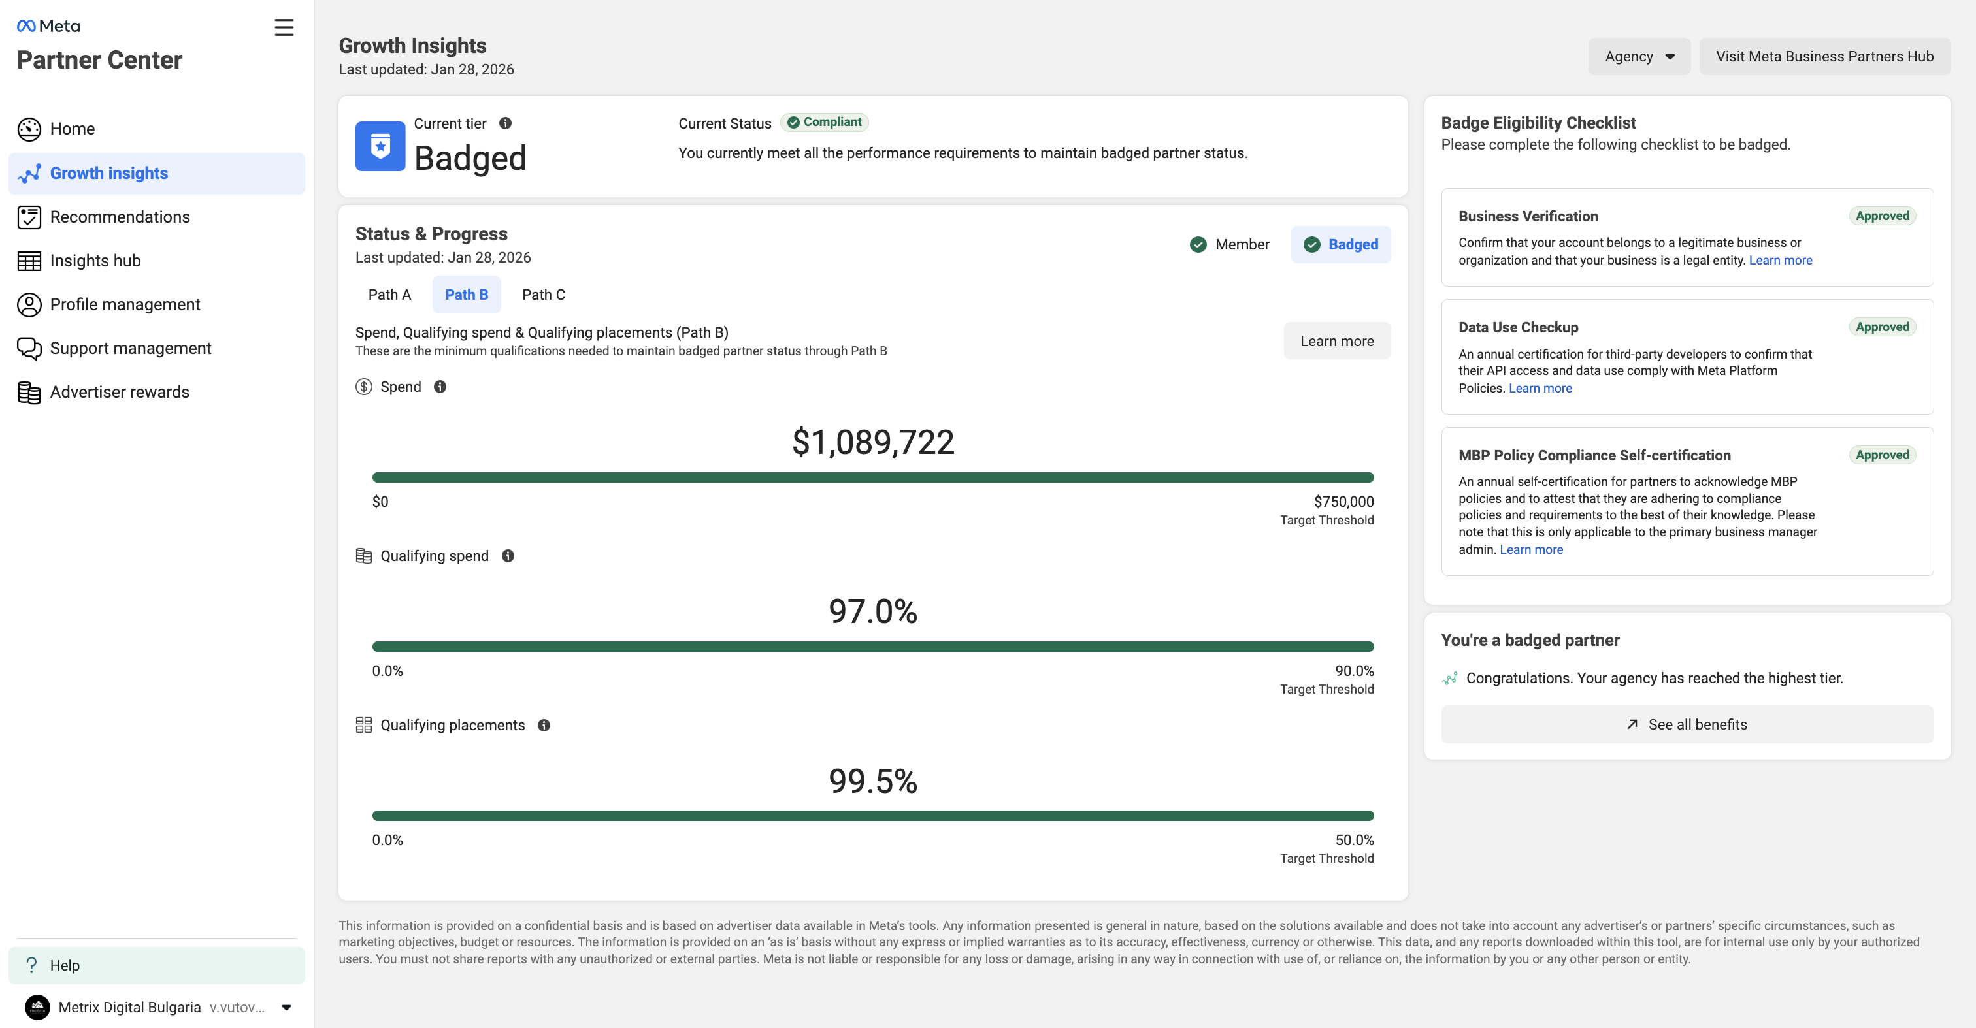
Task: Open the Agency dropdown
Action: tap(1638, 57)
